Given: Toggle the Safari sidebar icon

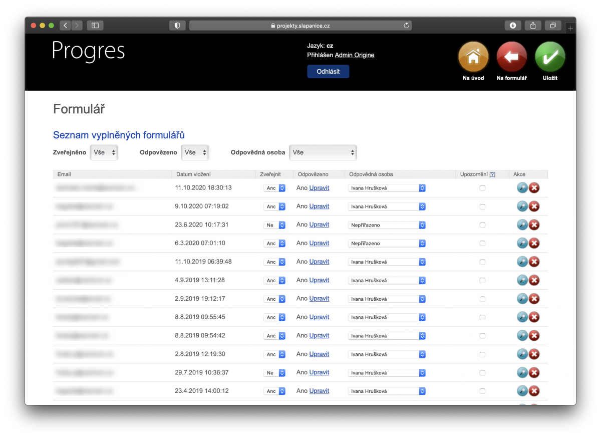Looking at the screenshot, I should [x=95, y=25].
